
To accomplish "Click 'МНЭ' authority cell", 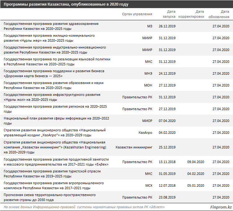I will coord(148,73).
